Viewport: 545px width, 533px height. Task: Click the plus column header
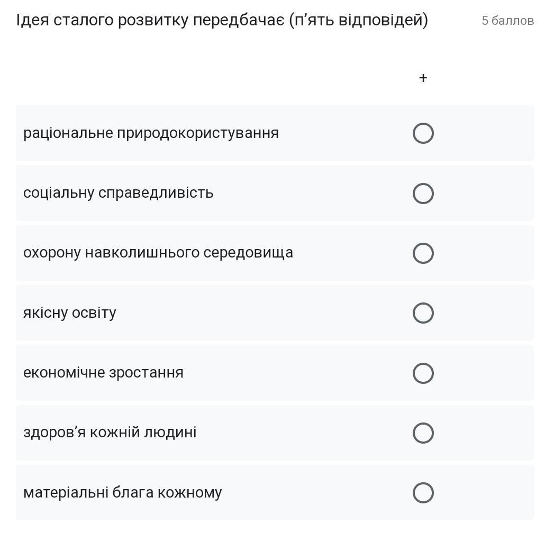[423, 78]
